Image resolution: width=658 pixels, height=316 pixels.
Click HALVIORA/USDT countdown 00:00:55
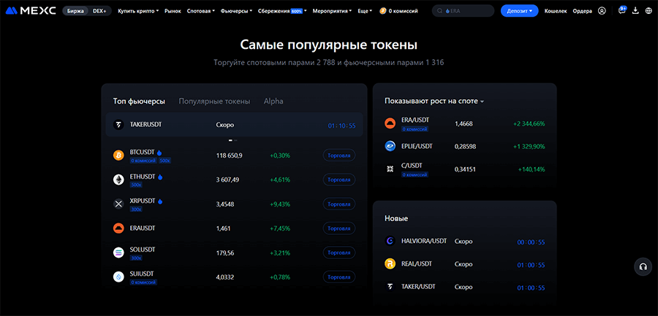click(x=531, y=242)
